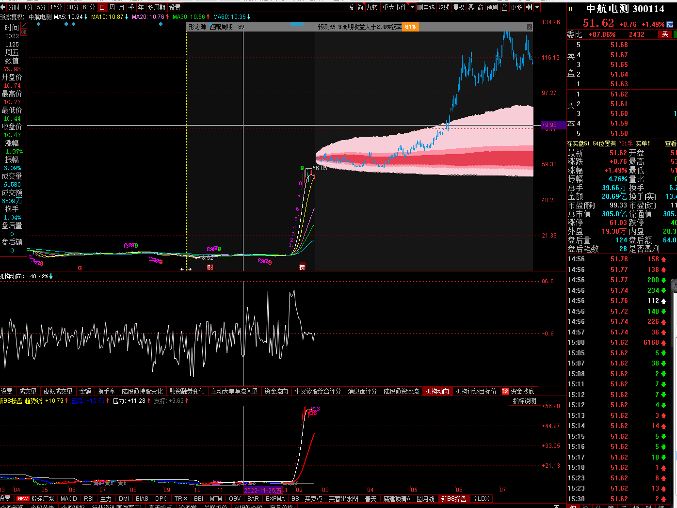The height and width of the screenshot is (508, 677).
Task: Select the 成交量 indicator tab
Action: (28, 391)
